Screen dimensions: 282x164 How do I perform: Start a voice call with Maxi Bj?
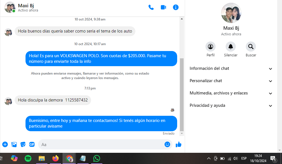[x=151, y=7]
